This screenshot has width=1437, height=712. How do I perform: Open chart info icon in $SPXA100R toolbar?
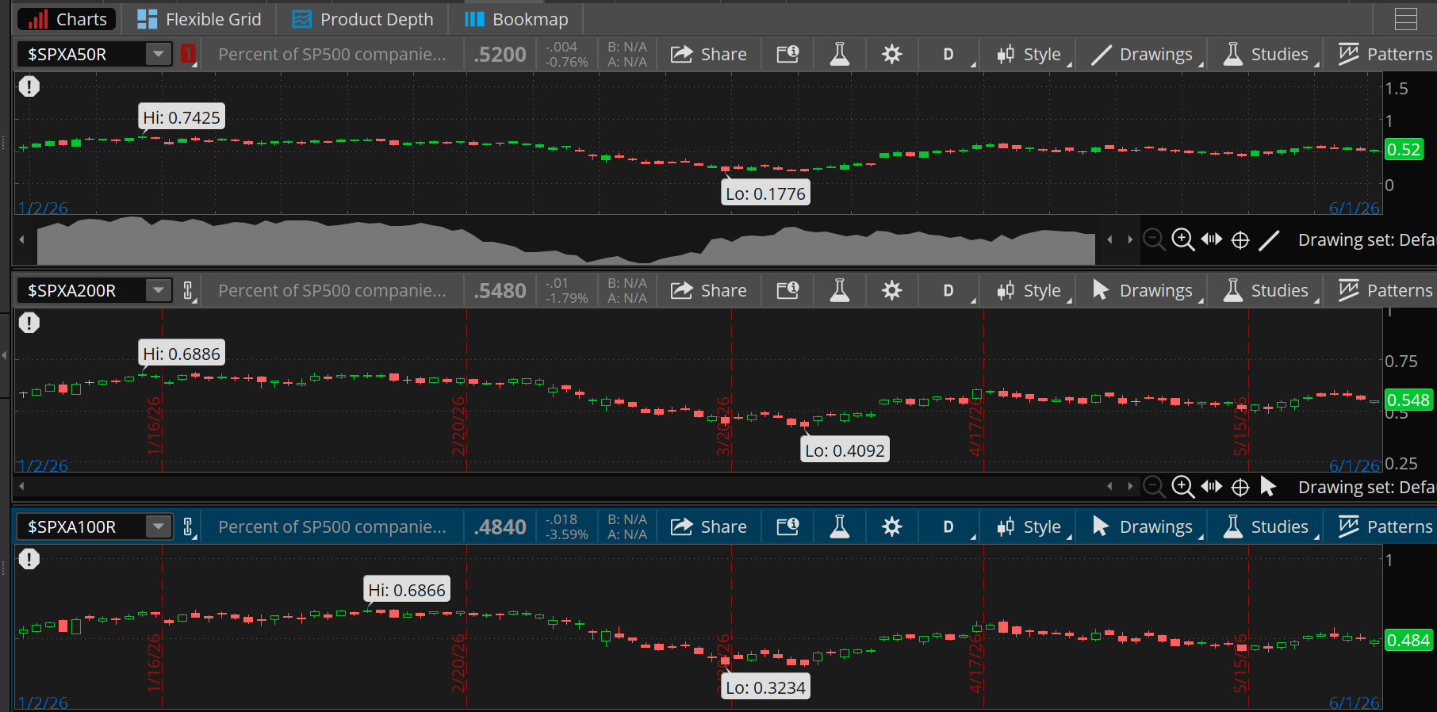(x=787, y=526)
